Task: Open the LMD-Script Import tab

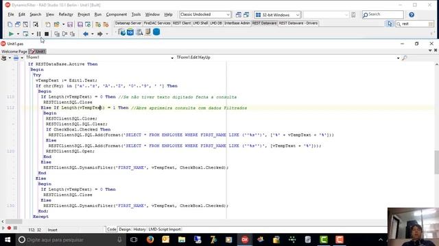Action: (x=165, y=230)
